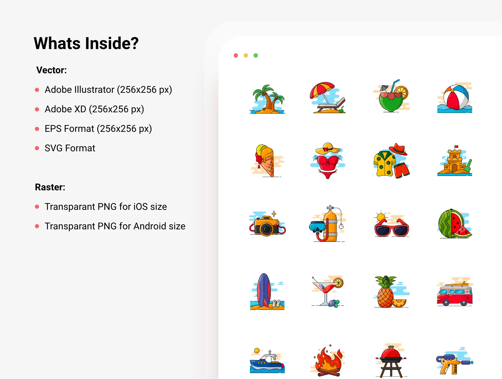Click the palm tree island icon
This screenshot has width=502, height=379.
[x=267, y=99]
